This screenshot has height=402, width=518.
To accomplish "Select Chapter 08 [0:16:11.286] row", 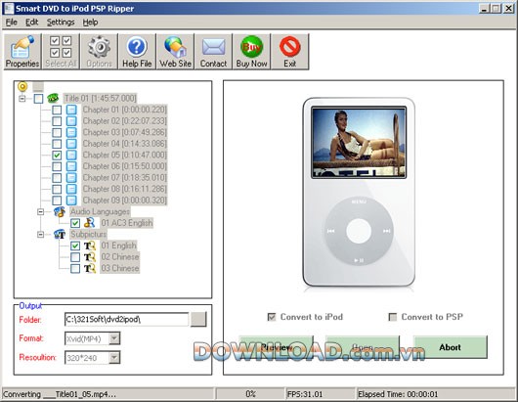I will [x=124, y=189].
